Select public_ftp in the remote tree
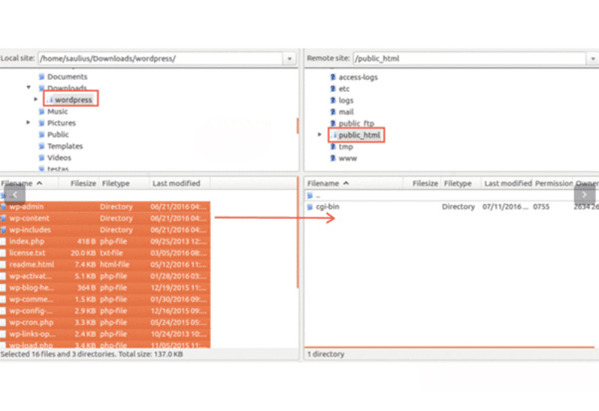 356,123
